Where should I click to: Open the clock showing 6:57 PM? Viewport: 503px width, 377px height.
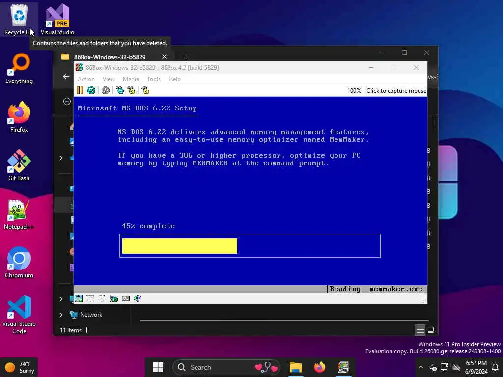pos(476,367)
